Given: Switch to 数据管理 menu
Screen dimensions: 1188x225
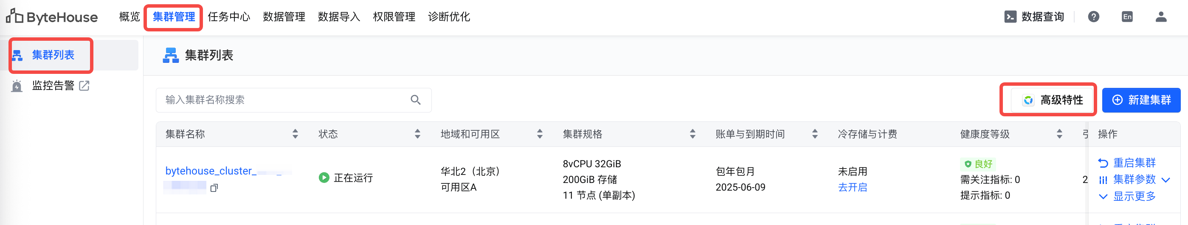Looking at the screenshot, I should pyautogui.click(x=284, y=17).
